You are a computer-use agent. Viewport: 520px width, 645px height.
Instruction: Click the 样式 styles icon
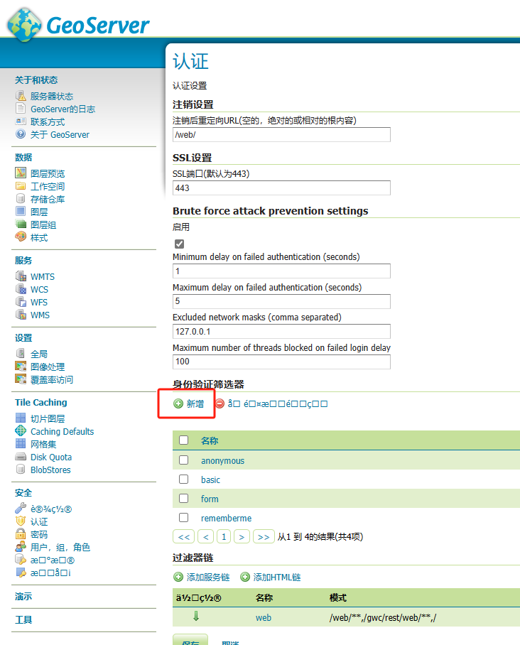(x=21, y=237)
